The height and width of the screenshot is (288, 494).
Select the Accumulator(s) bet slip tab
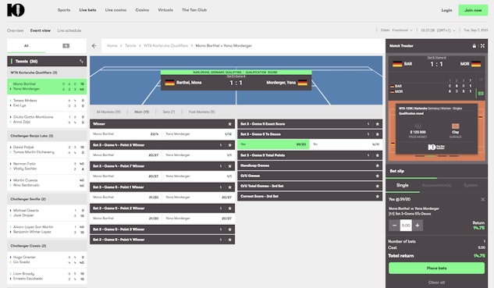pyautogui.click(x=436, y=185)
